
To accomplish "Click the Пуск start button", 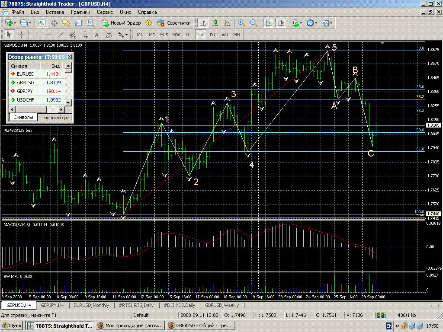I will point(12,326).
